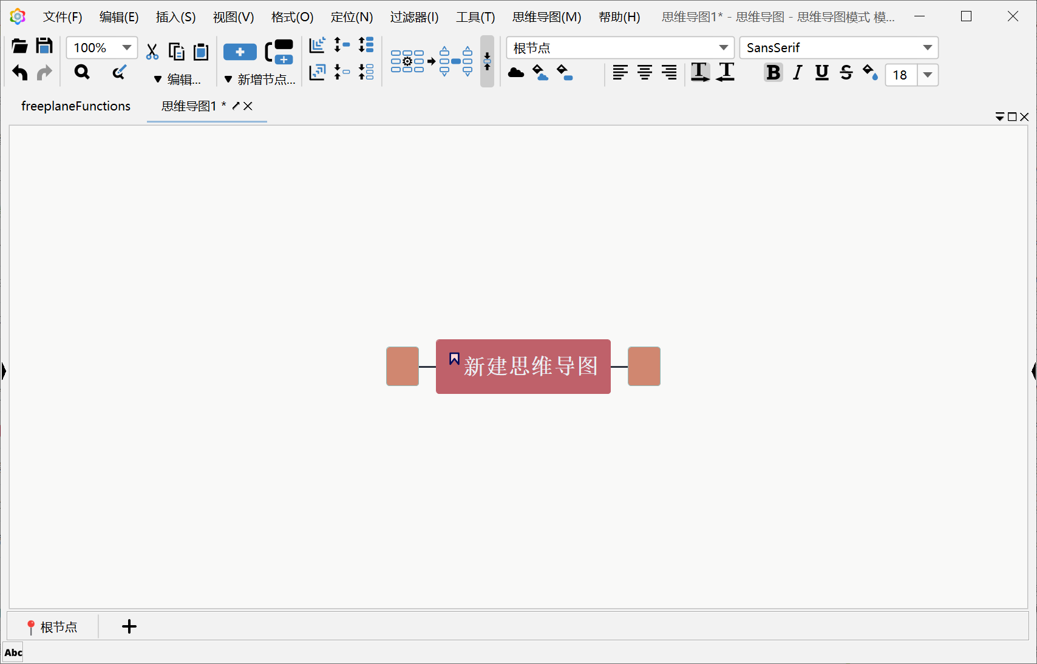Undo the last action
1037x664 pixels.
19,73
